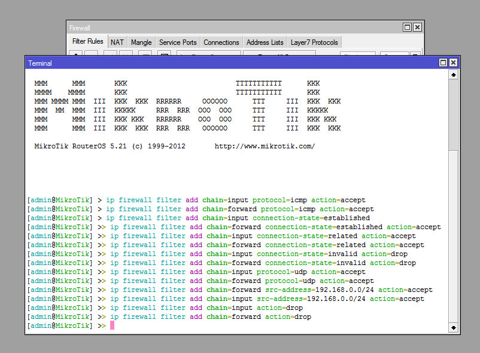Maximize the Terminal window
Screen dimensions: 480x353
443,62
